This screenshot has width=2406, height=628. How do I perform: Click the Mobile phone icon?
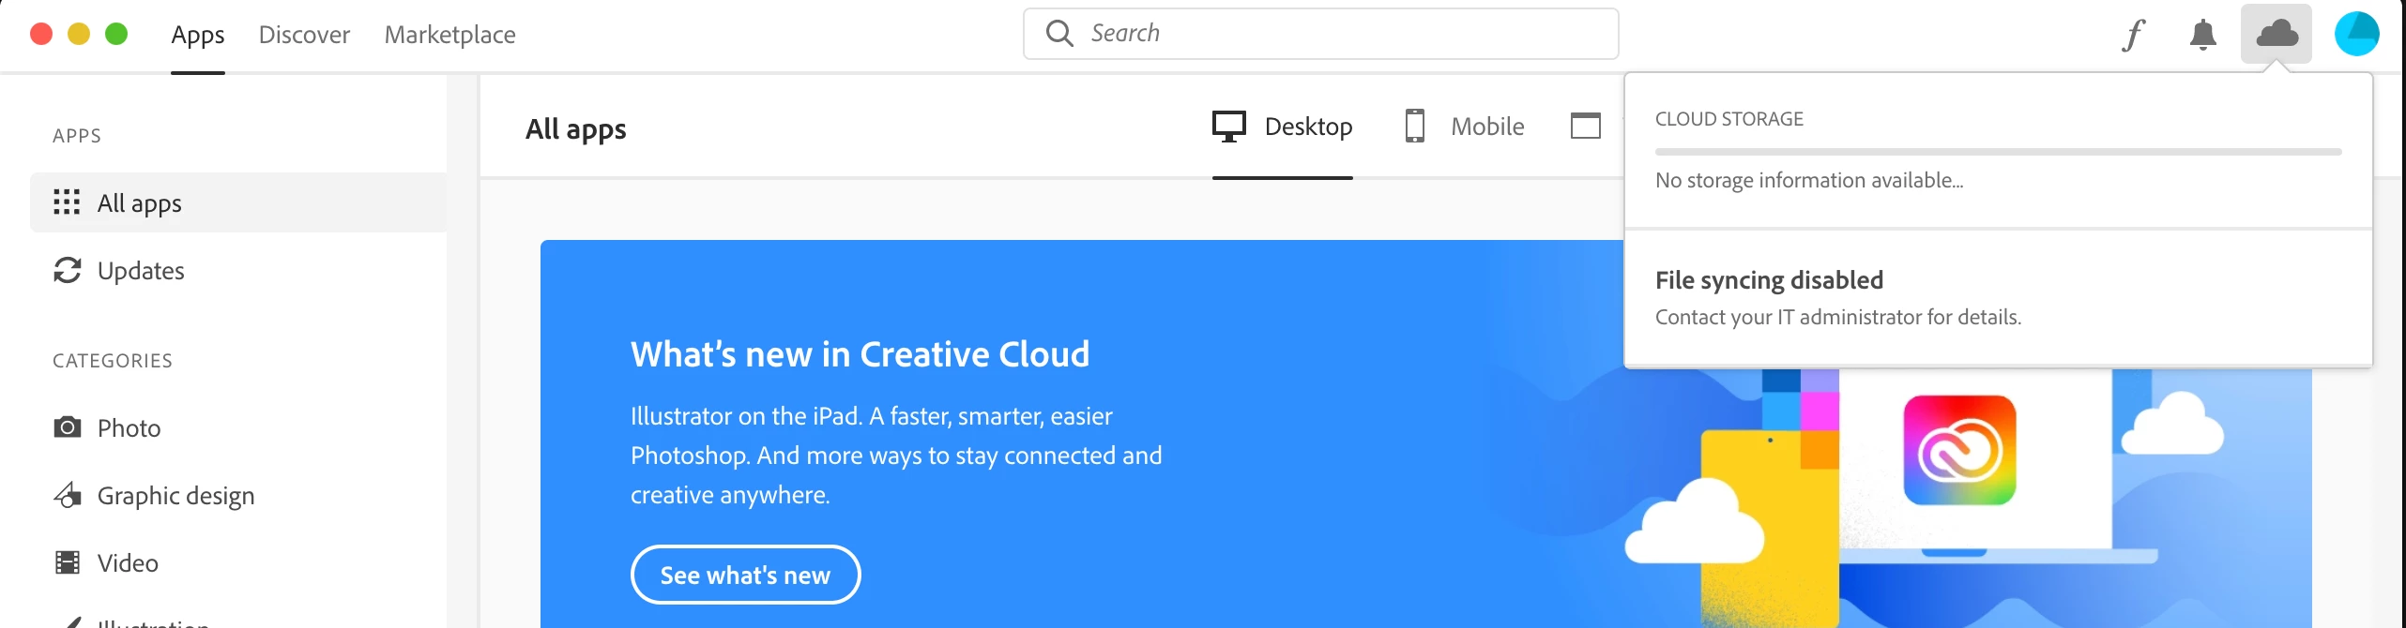point(1415,126)
